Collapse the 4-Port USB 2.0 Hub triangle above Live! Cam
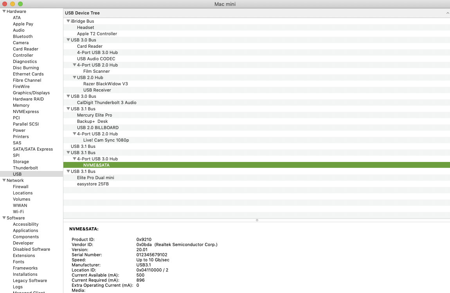This screenshot has height=293, width=450. pyautogui.click(x=75, y=134)
